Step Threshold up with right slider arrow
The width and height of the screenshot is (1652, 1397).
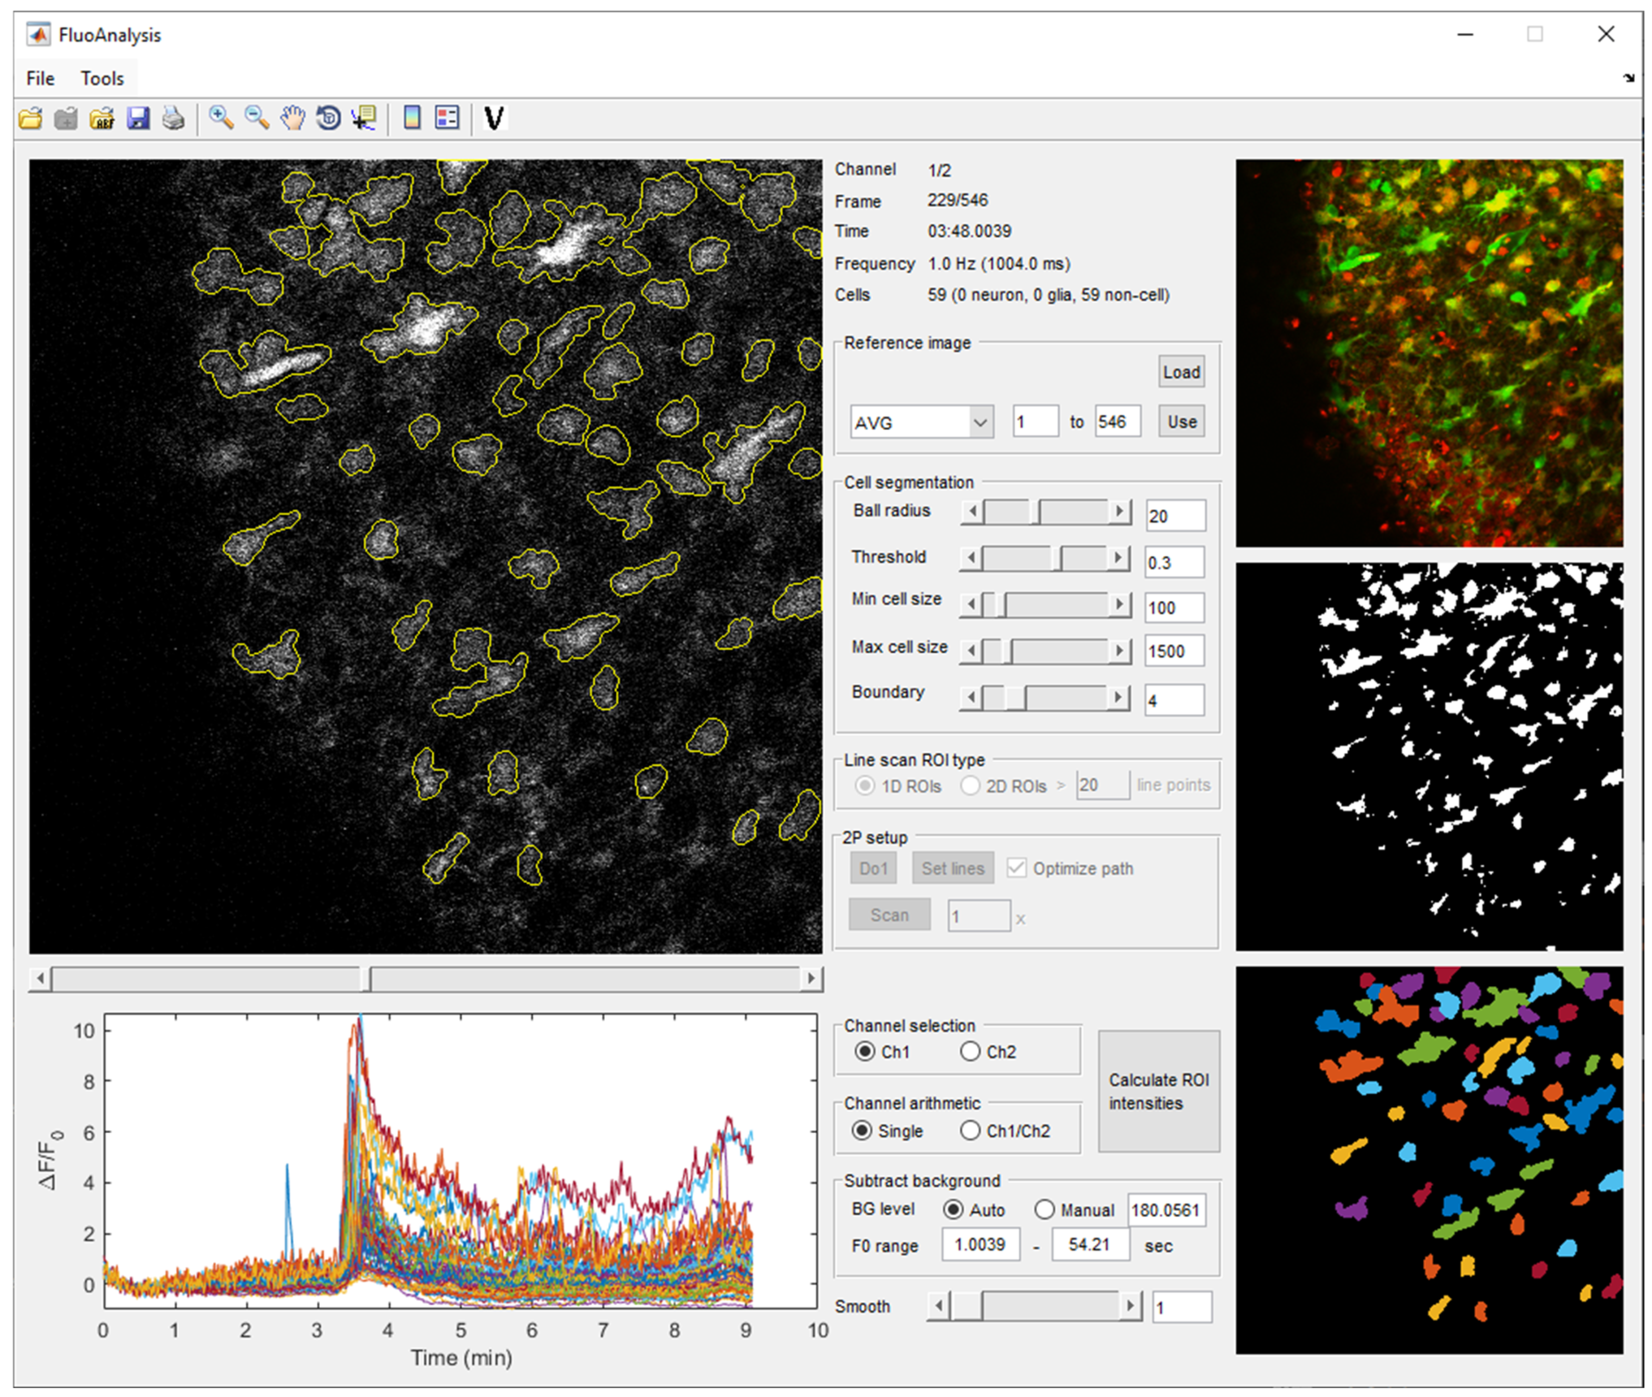[1118, 557]
